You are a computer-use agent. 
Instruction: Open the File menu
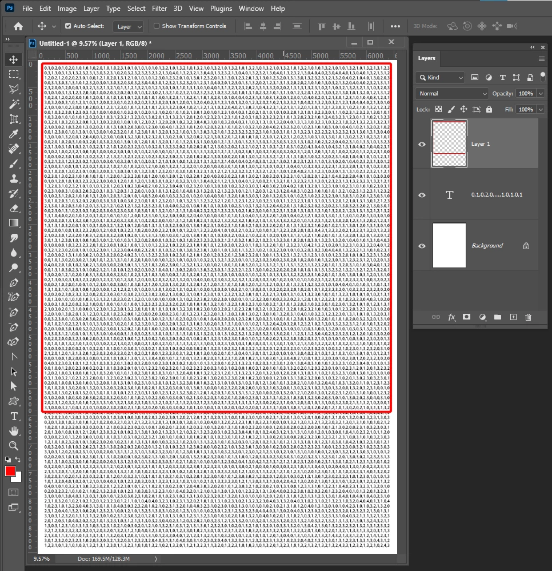click(x=27, y=9)
